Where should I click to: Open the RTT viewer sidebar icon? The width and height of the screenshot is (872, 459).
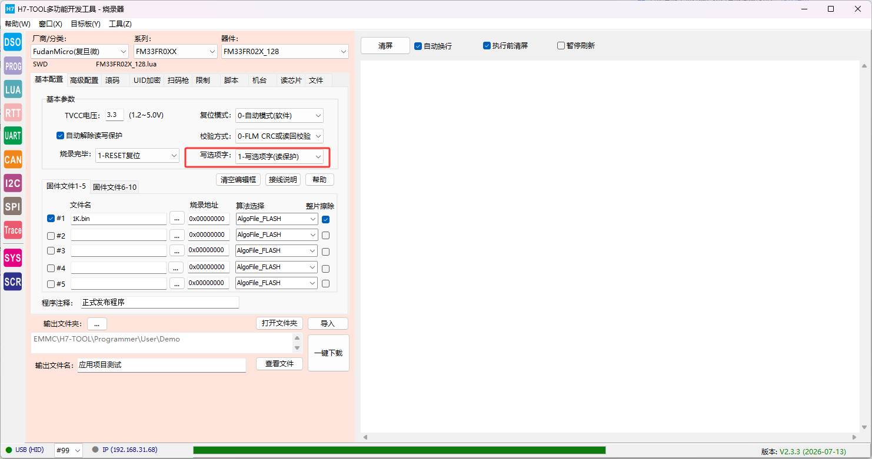(12, 112)
